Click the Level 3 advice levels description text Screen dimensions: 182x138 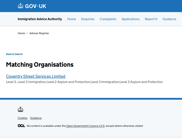click(x=84, y=82)
